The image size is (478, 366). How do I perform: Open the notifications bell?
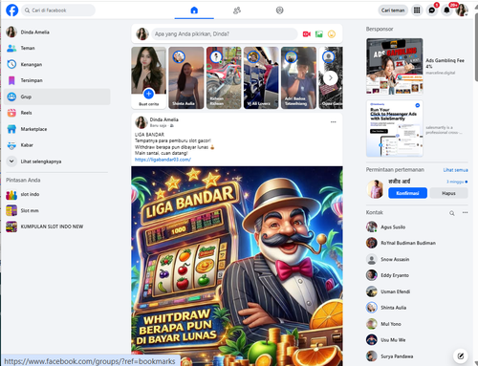[446, 11]
